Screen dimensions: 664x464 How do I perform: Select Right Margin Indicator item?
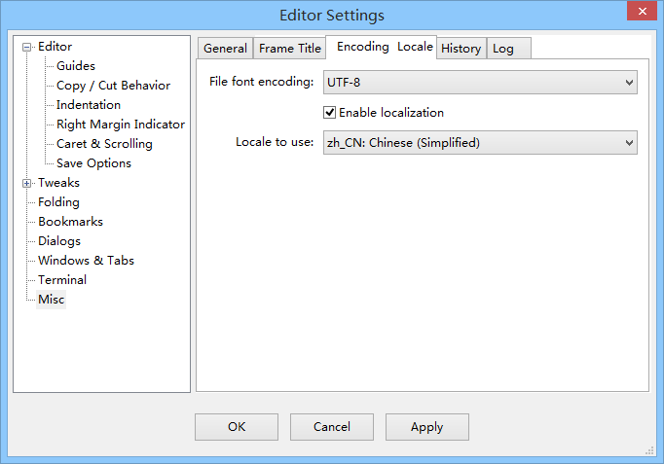[x=120, y=125]
